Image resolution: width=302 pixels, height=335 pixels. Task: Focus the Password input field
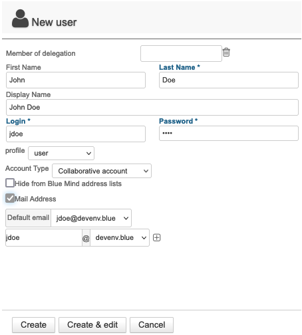pos(229,134)
